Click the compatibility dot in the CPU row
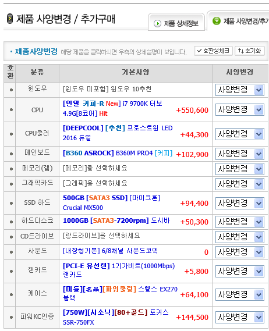 click(x=11, y=109)
